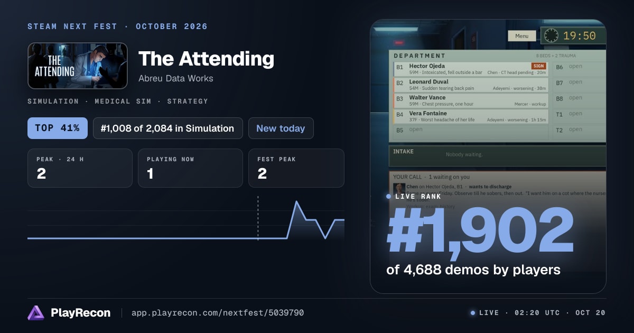Select Vera Fontaine patient row B4
The width and height of the screenshot is (634, 333).
click(471, 117)
